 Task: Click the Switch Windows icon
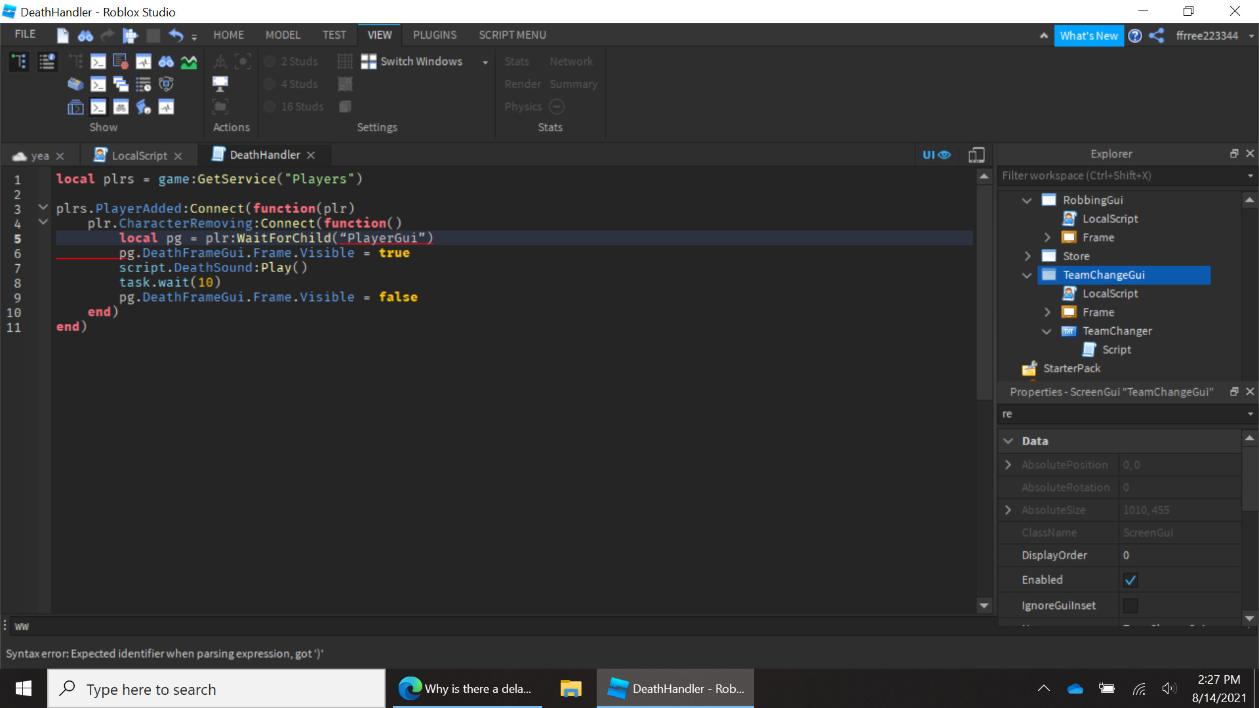click(x=369, y=62)
